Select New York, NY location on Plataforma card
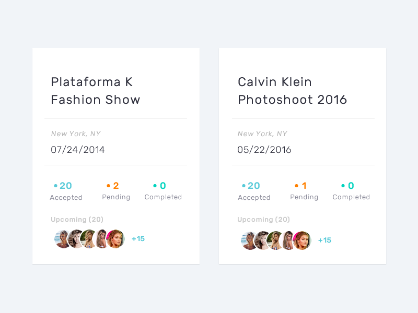This screenshot has width=418, height=313. coord(76,134)
